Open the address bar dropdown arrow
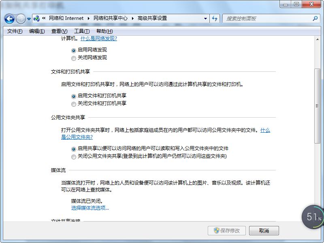Viewport: 324px width, 243px height. pos(205,18)
